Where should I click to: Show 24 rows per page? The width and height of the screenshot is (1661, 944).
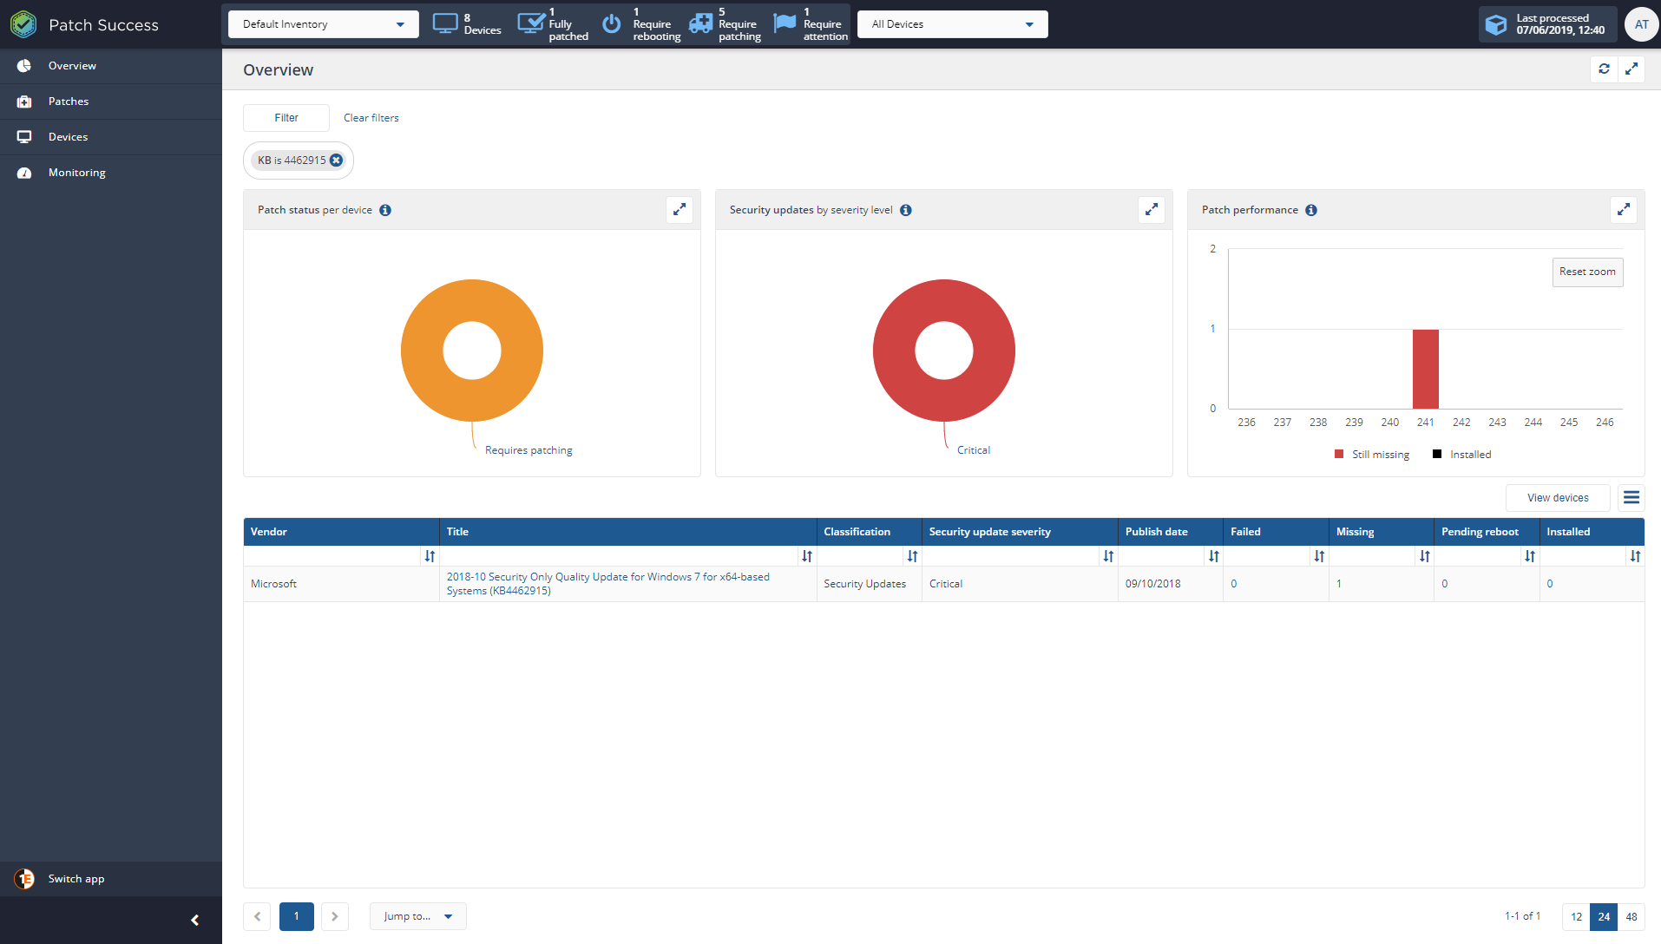[x=1604, y=916]
